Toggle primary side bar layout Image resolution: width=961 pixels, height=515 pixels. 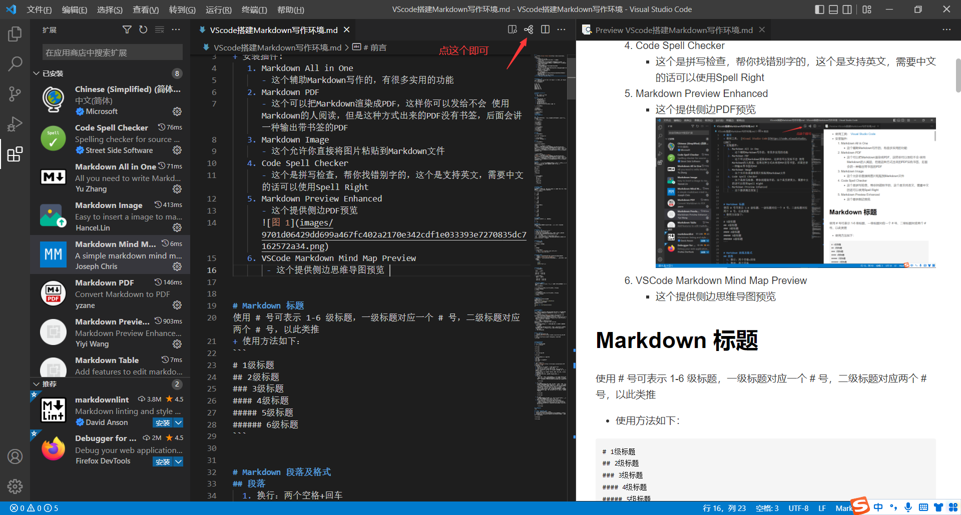click(819, 9)
